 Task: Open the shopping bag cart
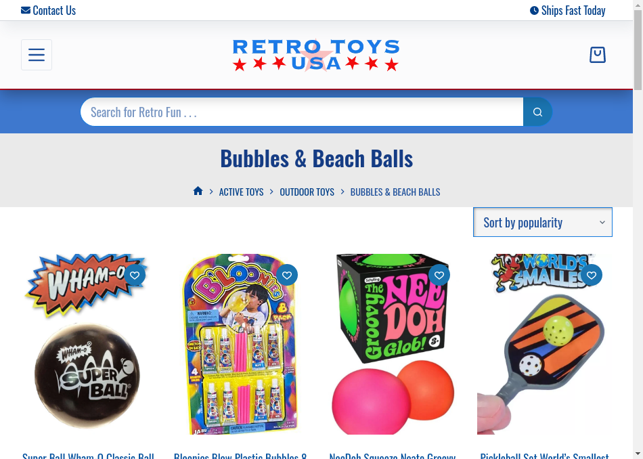coord(597,55)
